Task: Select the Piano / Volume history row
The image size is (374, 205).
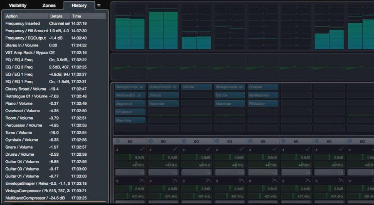Action: click(55, 104)
